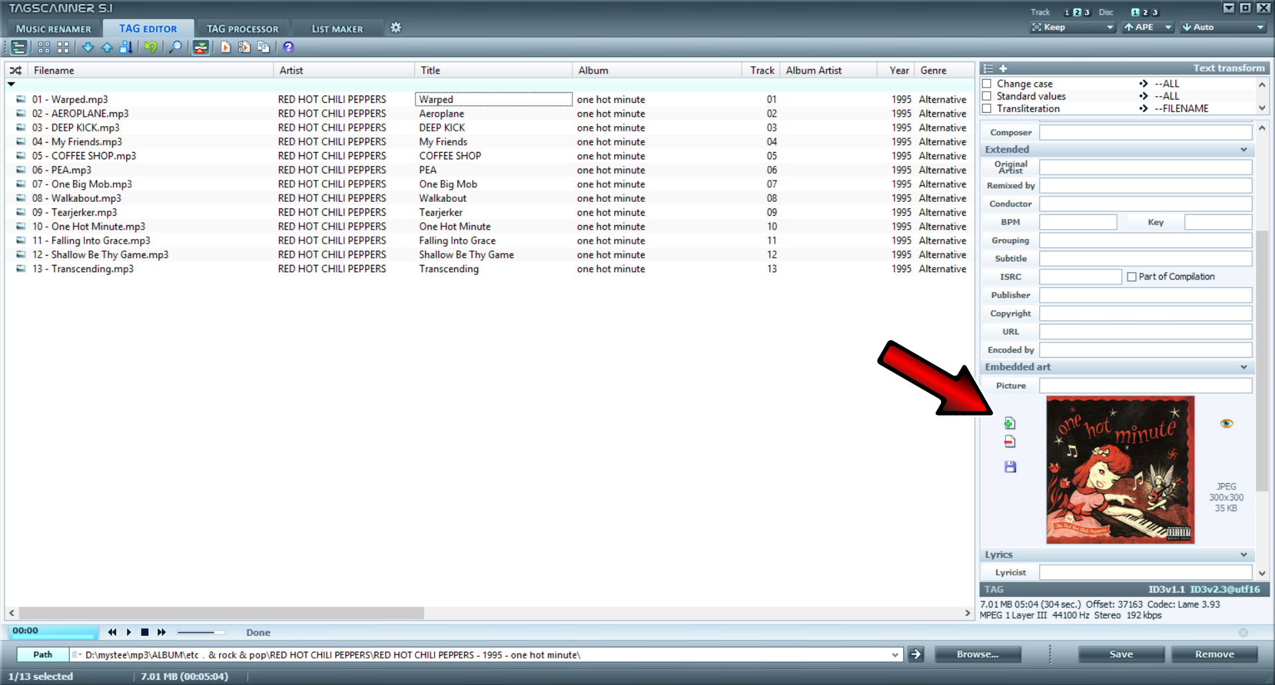Screen dimensions: 1275x685
Task: Click the blue move up arrow icon
Action: click(107, 47)
